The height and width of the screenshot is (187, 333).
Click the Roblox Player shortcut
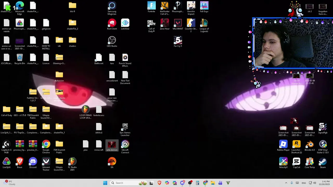(283, 145)
